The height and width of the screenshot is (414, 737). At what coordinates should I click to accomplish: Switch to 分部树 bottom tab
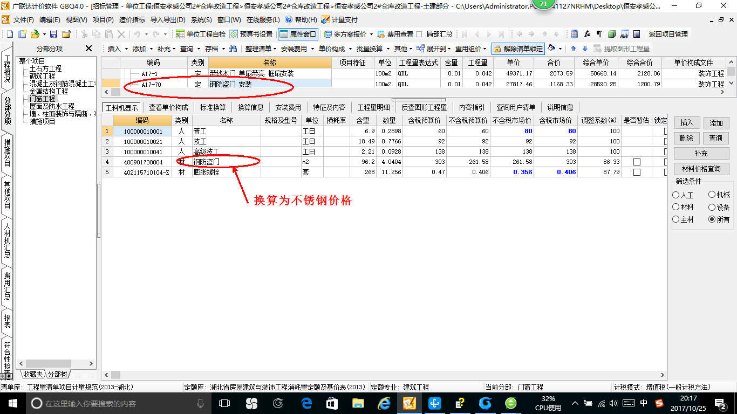[58, 374]
